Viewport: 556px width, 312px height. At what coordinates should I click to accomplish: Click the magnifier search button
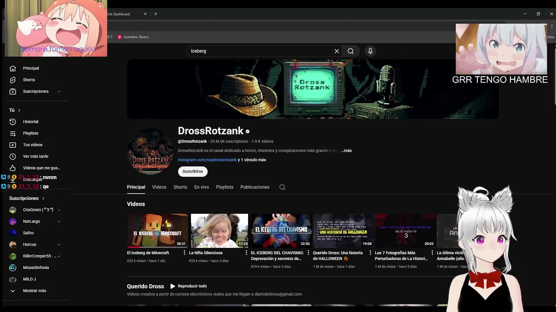click(351, 51)
